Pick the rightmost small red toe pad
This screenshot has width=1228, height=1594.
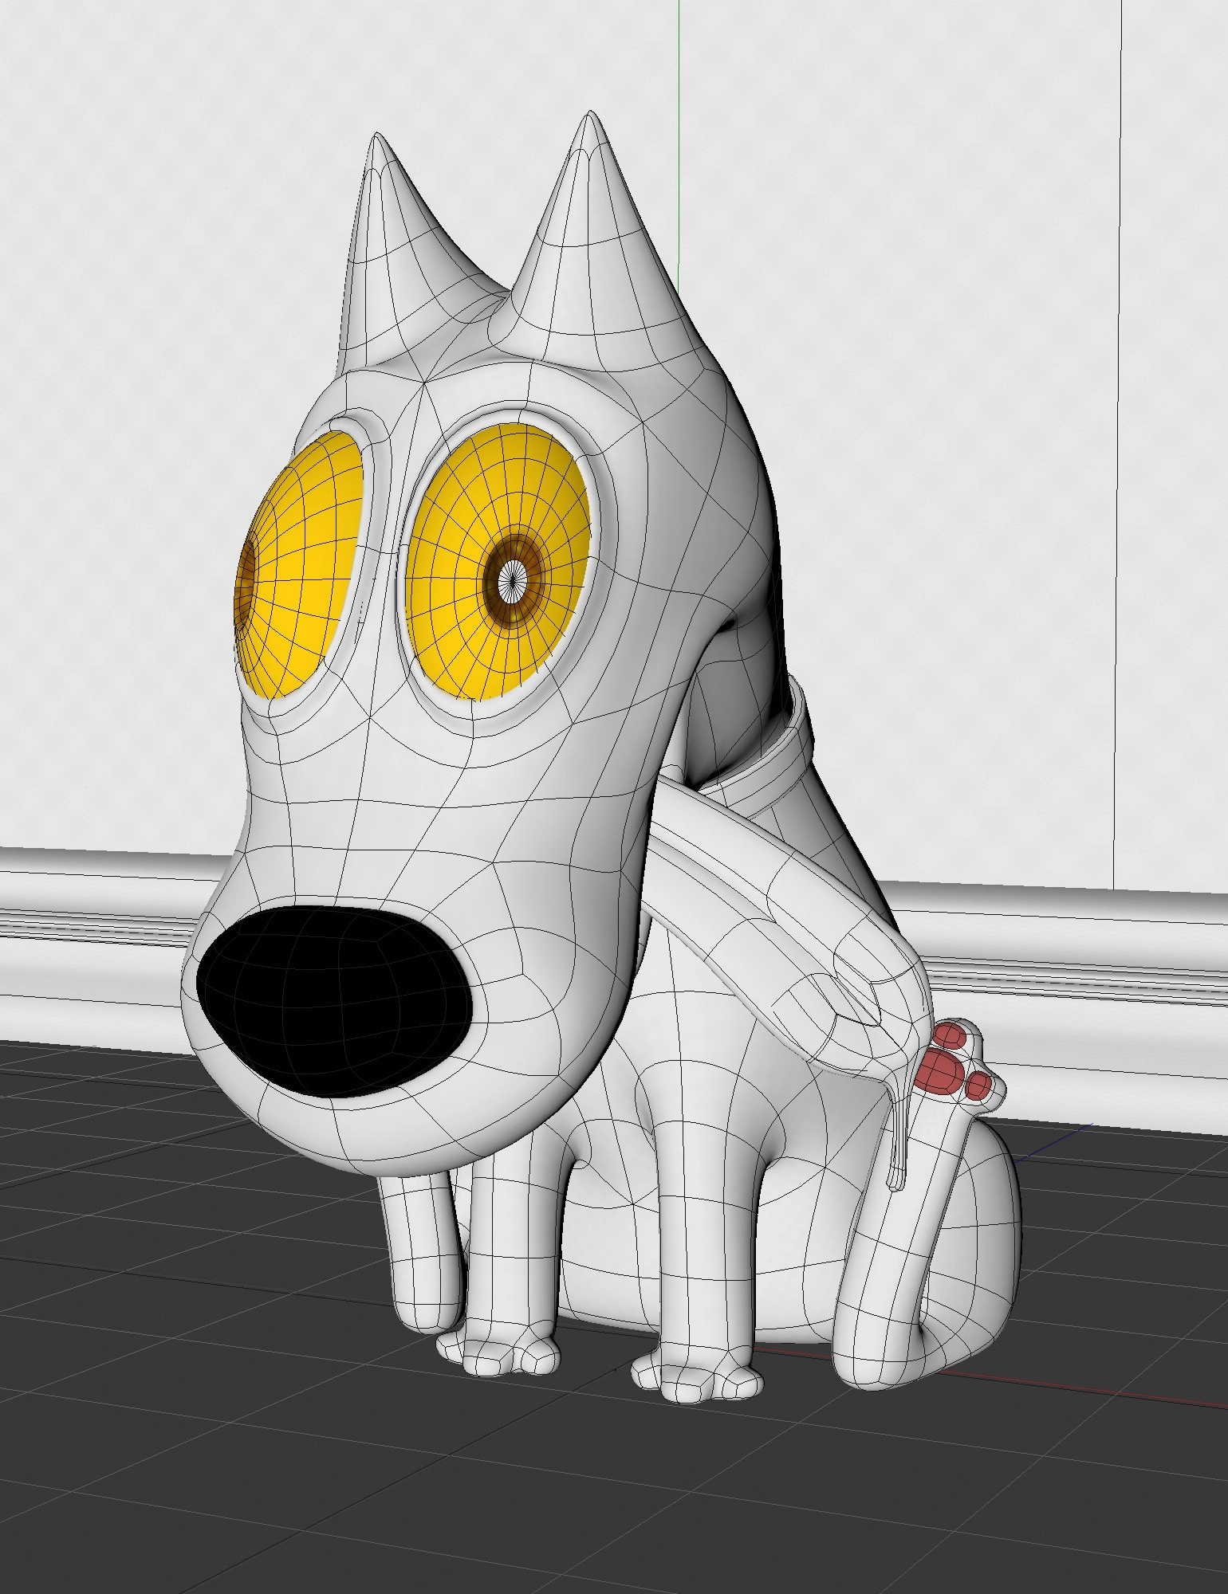pos(978,1084)
